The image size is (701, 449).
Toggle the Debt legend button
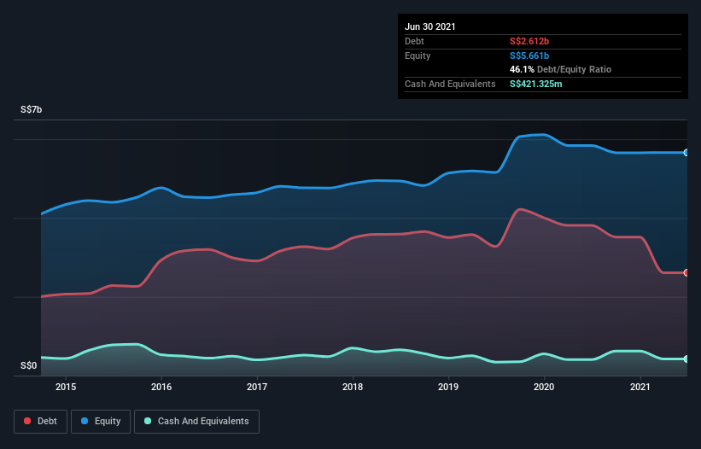(x=39, y=421)
